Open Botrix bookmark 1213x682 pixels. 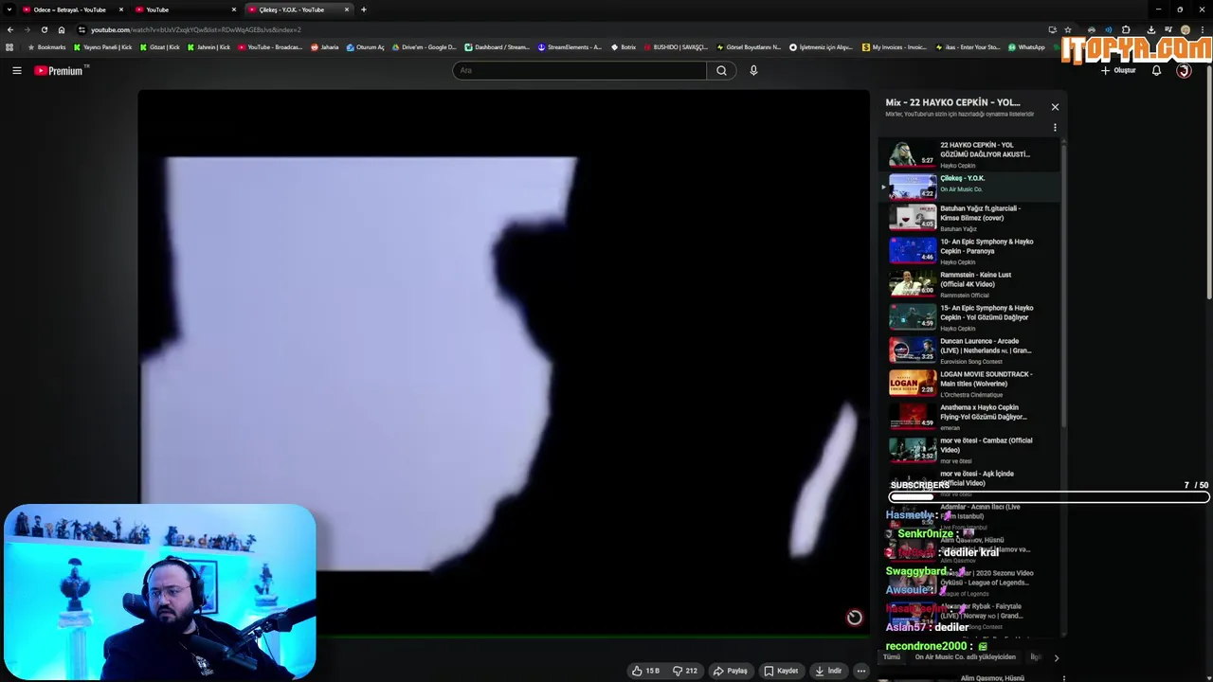[624, 47]
